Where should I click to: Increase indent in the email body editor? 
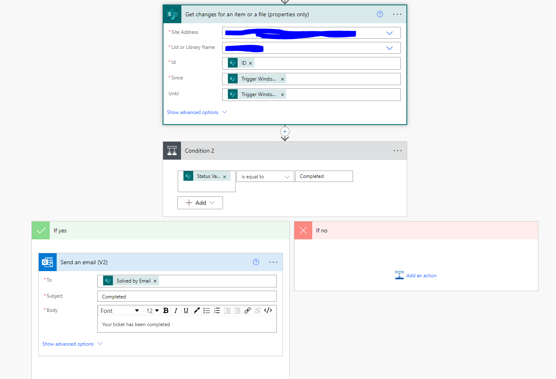(227, 310)
